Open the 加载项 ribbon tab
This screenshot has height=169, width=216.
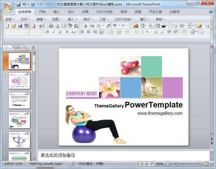click(x=174, y=12)
